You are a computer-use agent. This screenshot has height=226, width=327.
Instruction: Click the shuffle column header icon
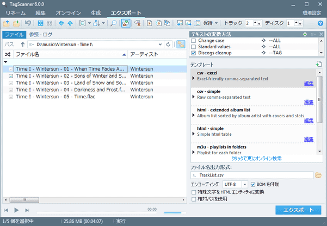click(8, 54)
